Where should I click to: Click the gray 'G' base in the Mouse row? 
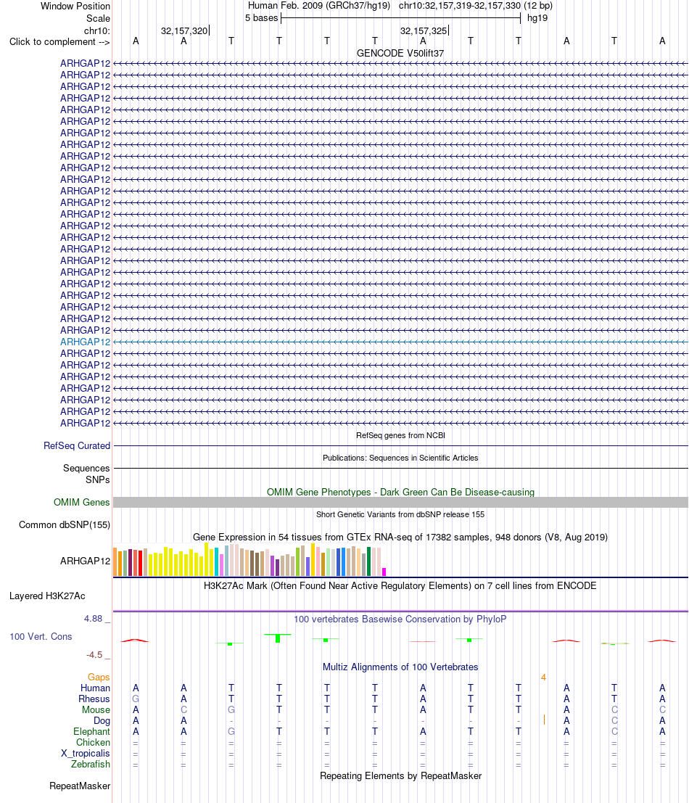pyautogui.click(x=231, y=710)
